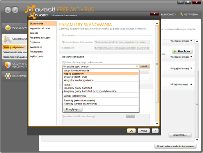203x153 pixels.
Task: Select Programy grupy Autostart option
Action: (101, 88)
